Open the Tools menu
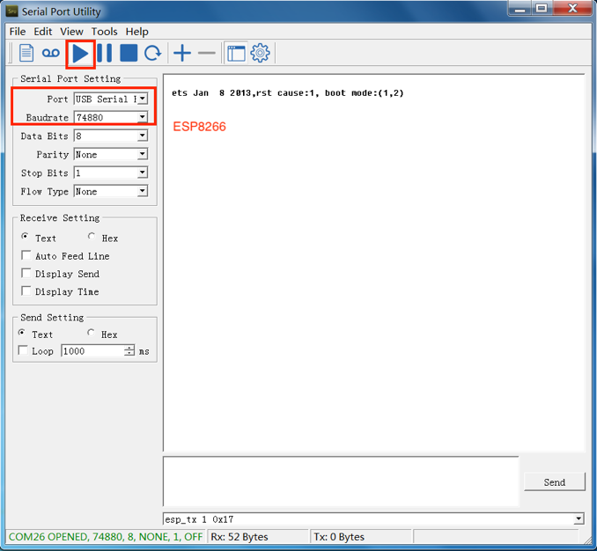Image resolution: width=597 pixels, height=551 pixels. click(104, 32)
